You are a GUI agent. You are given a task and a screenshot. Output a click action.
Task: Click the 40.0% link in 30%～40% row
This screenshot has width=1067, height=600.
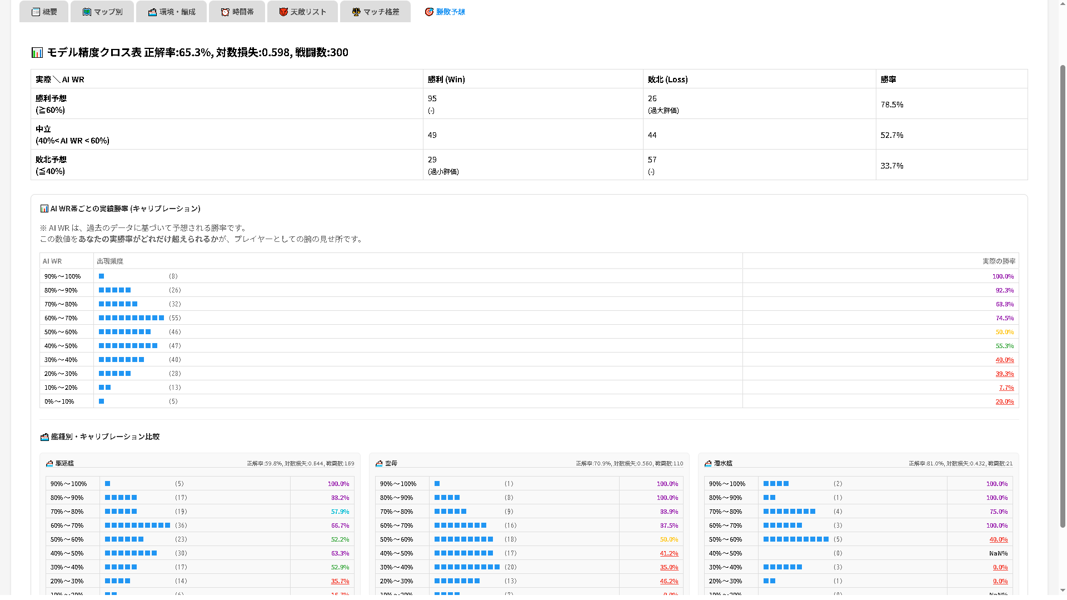tap(1004, 360)
